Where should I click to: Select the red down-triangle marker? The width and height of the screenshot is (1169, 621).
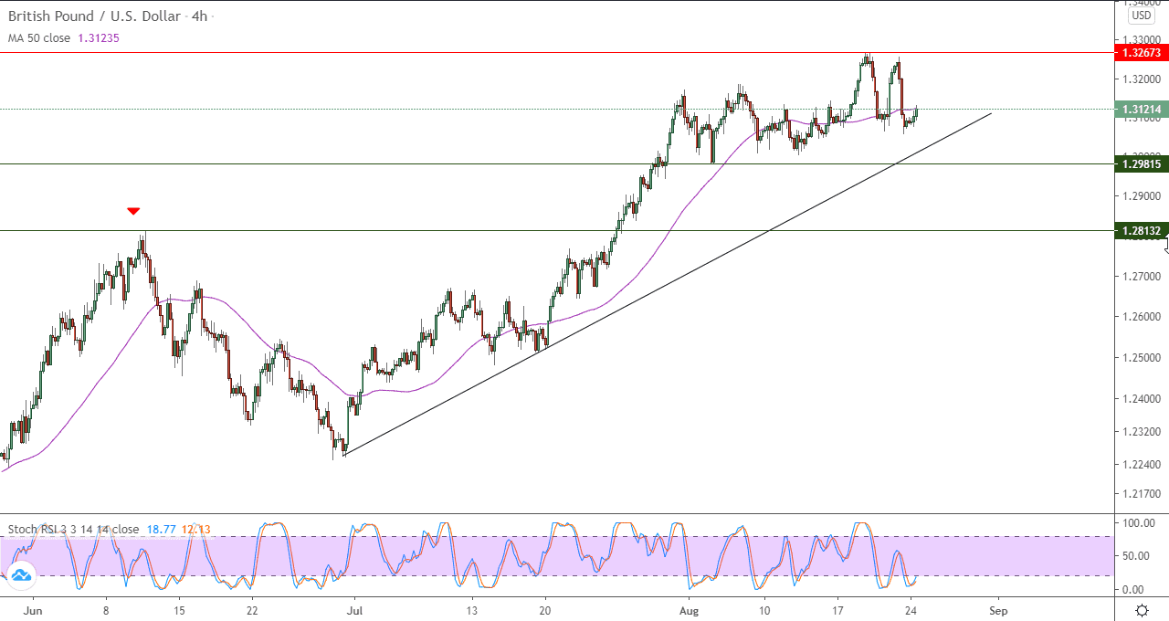(x=133, y=211)
